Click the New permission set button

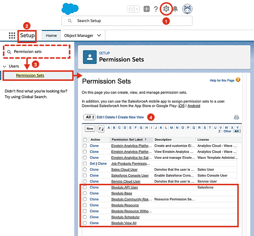[90, 129]
